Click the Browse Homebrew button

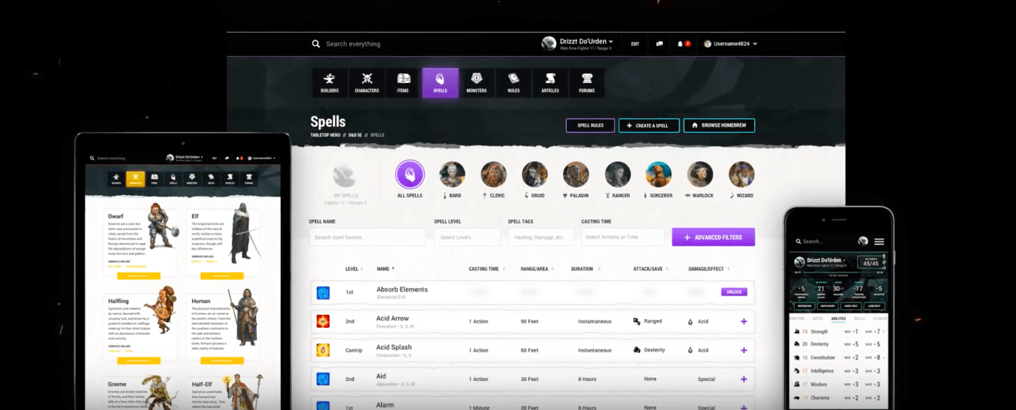coord(719,126)
